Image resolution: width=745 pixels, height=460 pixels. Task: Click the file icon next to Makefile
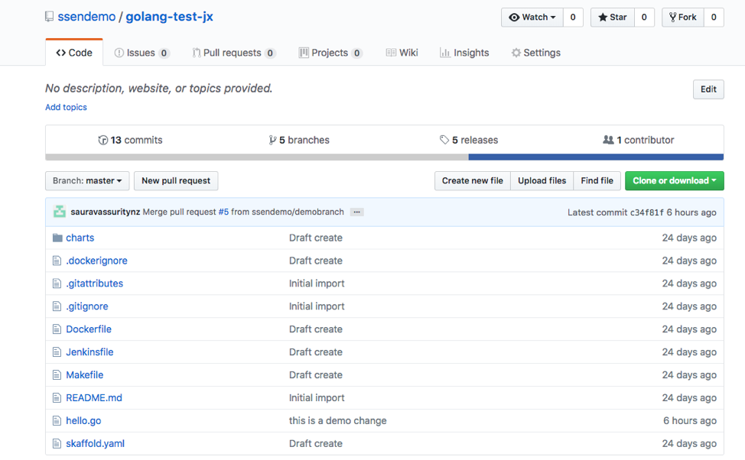tap(57, 375)
